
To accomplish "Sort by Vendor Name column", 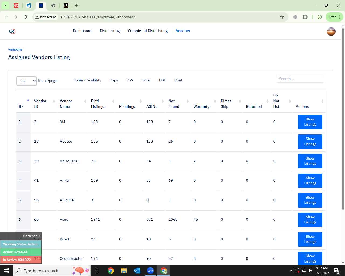I will [x=72, y=101].
